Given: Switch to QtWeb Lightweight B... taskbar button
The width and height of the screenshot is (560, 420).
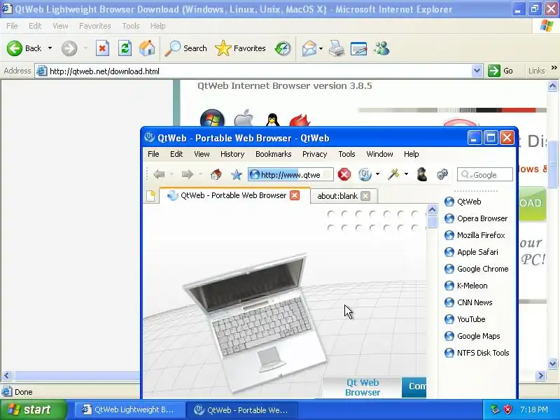Looking at the screenshot, I should [128, 409].
